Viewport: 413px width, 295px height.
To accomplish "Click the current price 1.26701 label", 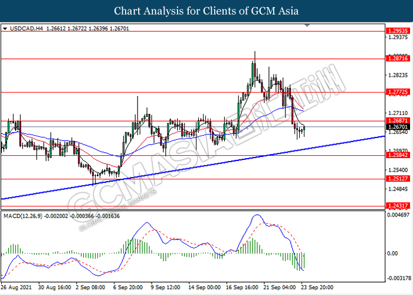I will click(398, 127).
